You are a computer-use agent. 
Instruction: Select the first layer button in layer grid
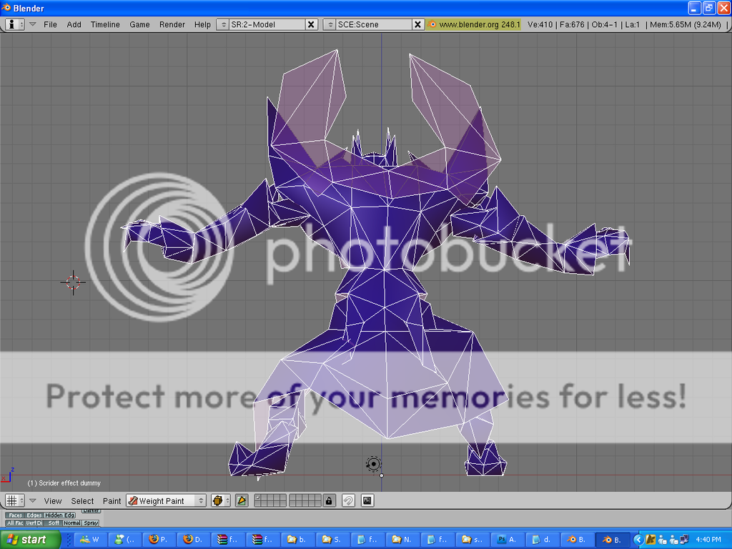point(258,498)
